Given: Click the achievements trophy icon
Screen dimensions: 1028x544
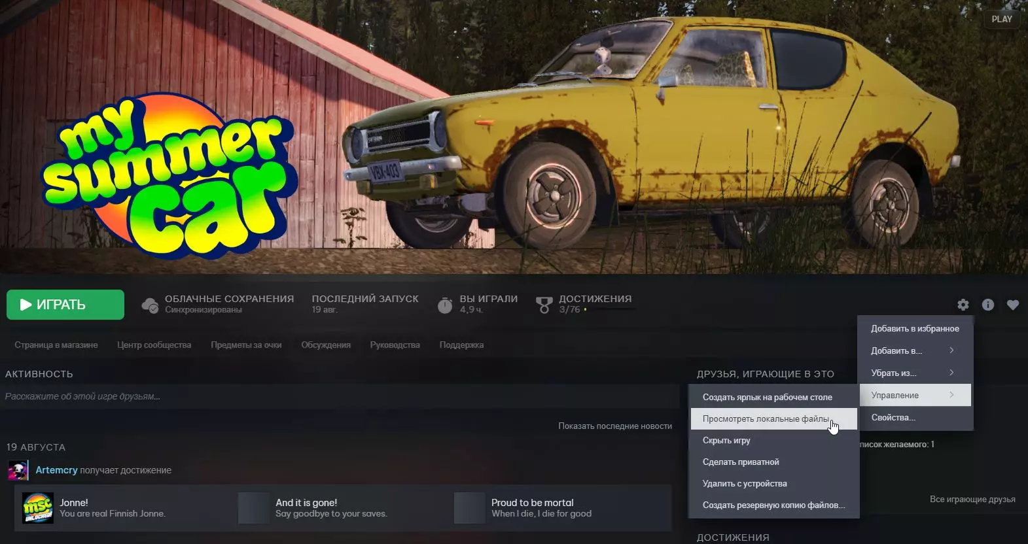Looking at the screenshot, I should [544, 305].
